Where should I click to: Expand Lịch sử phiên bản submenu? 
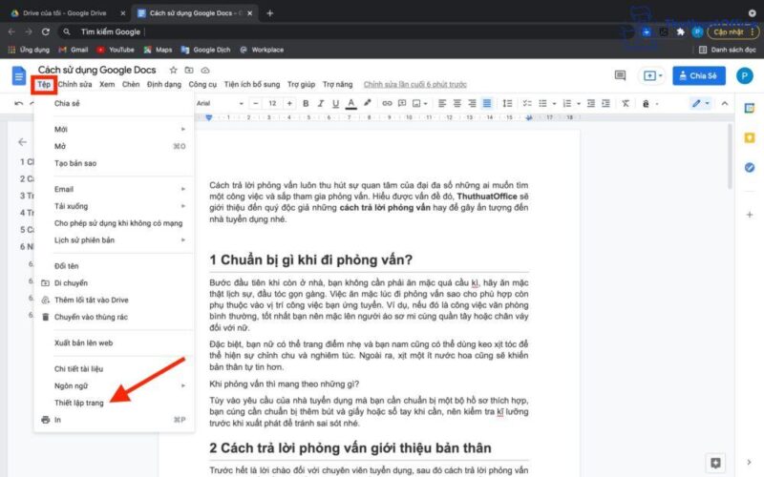114,240
